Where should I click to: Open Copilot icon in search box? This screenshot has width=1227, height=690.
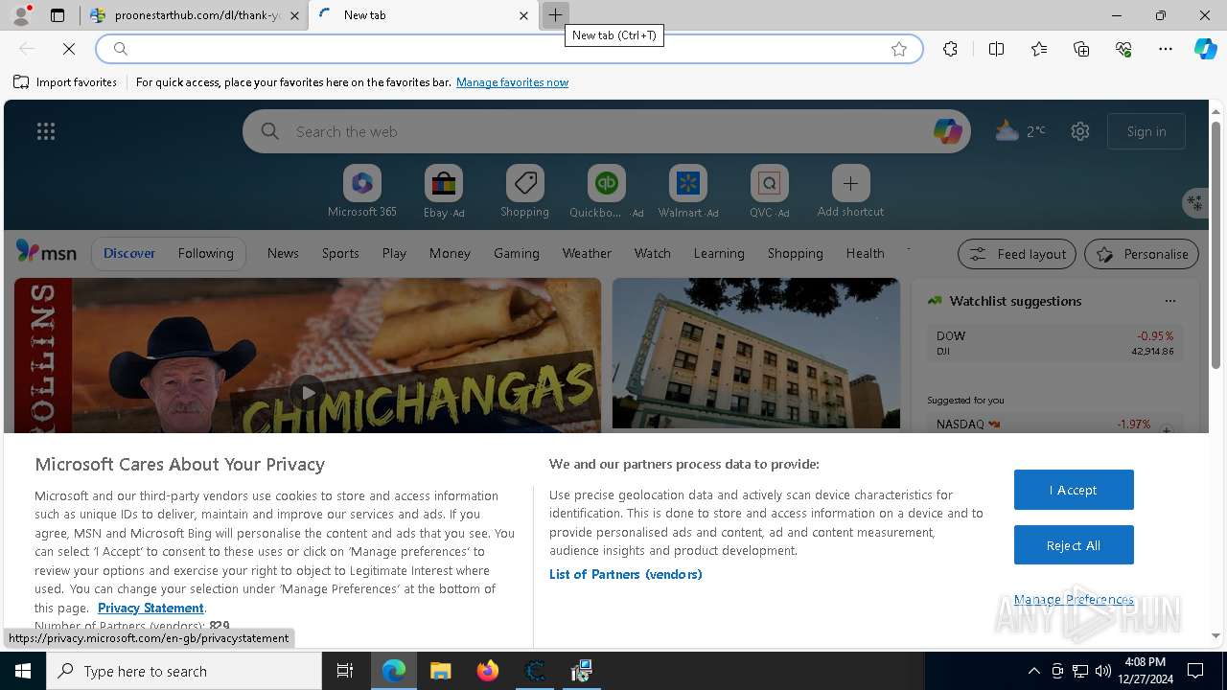(x=947, y=131)
